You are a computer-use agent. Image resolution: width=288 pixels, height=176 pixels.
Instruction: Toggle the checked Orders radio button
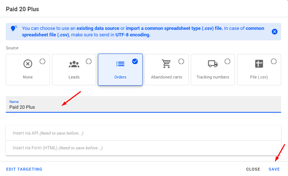[135, 62]
